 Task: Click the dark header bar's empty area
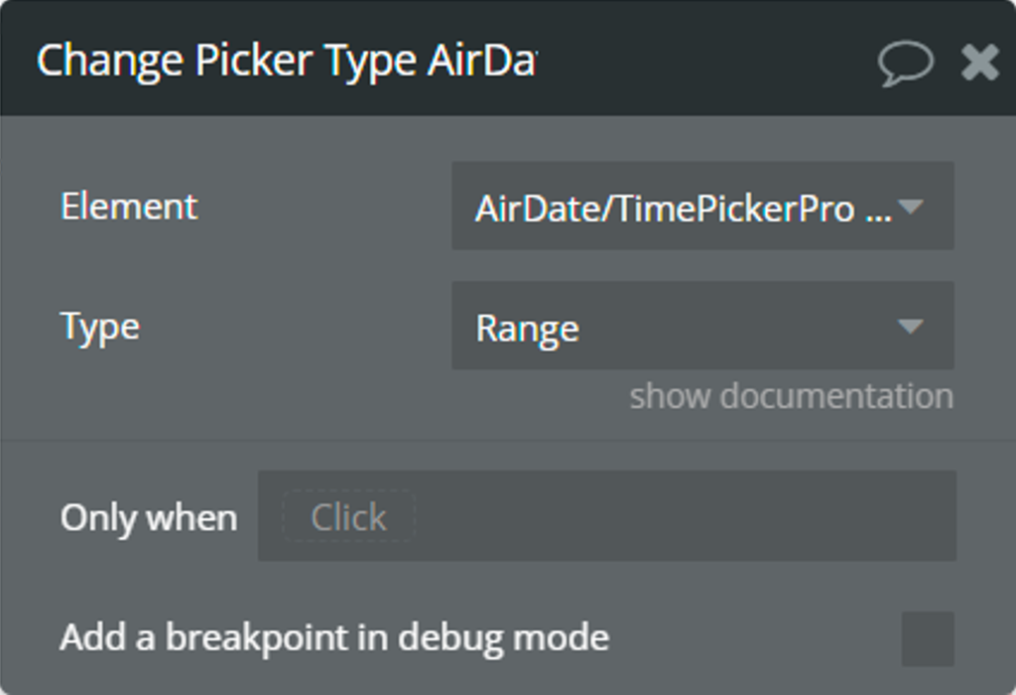click(x=706, y=62)
